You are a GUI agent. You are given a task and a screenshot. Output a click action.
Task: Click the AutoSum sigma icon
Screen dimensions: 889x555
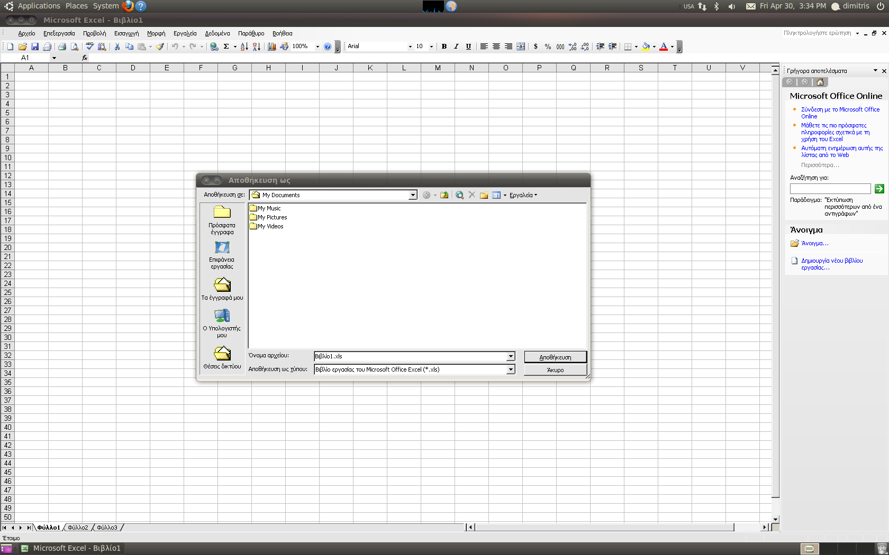[x=226, y=47]
